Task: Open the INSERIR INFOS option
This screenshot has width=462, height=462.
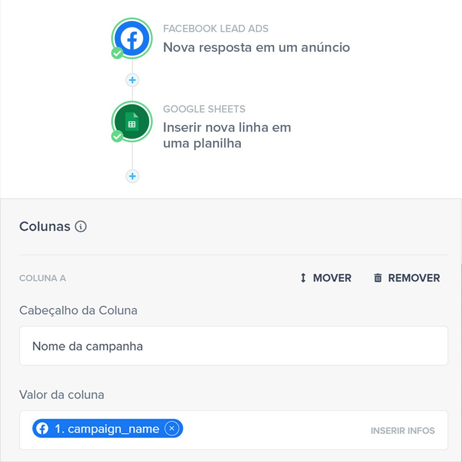Action: click(403, 430)
